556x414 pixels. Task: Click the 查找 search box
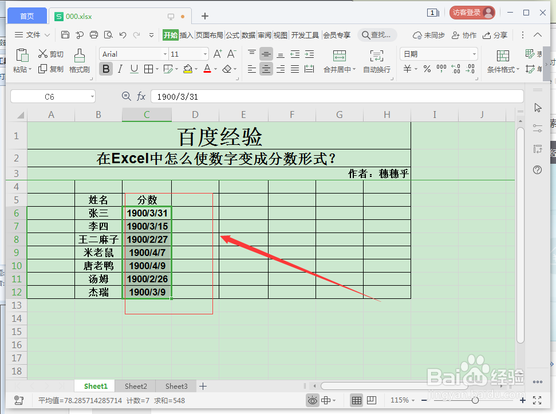point(377,35)
